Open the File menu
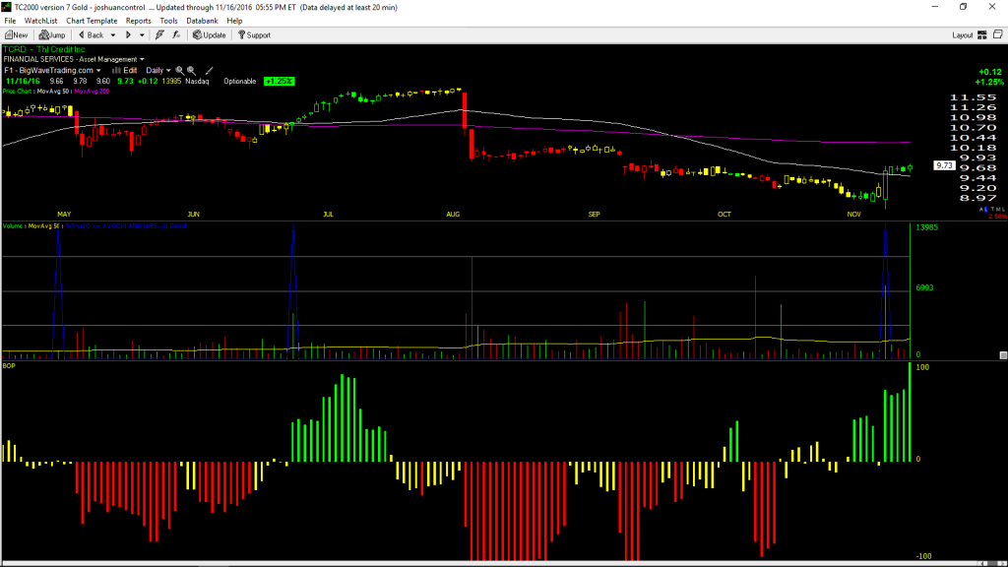The width and height of the screenshot is (1008, 567). click(x=10, y=21)
